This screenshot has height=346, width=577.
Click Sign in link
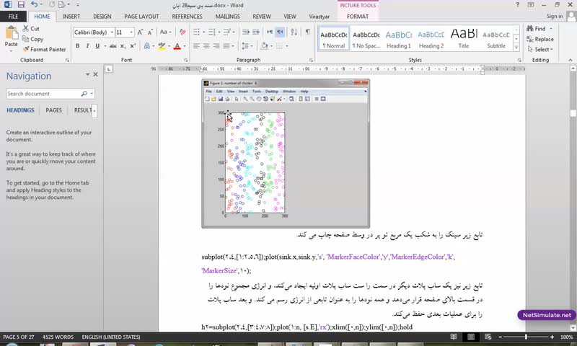pyautogui.click(x=555, y=16)
